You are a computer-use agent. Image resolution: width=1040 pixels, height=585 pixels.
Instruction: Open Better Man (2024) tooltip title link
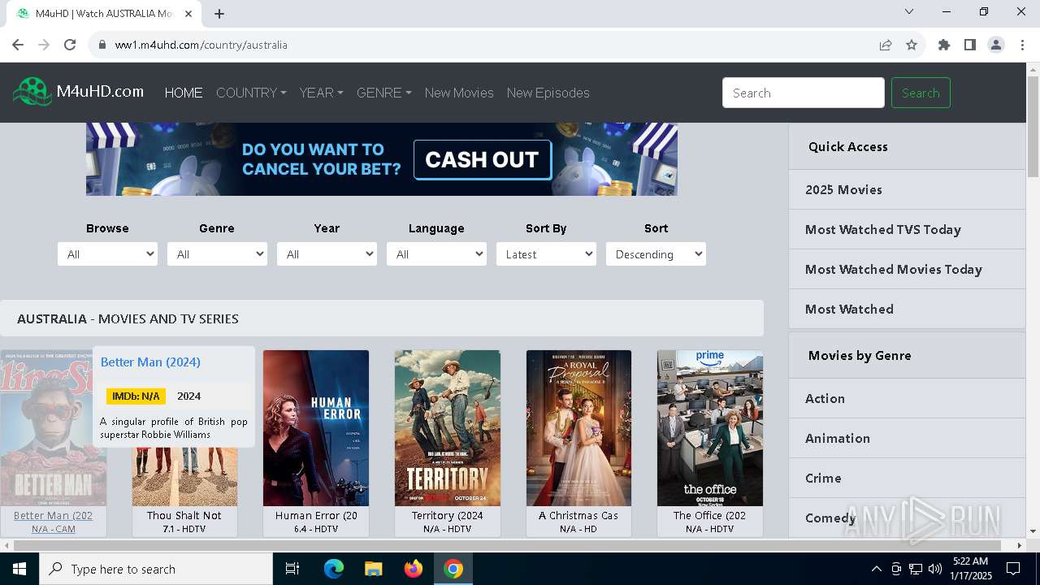[150, 362]
